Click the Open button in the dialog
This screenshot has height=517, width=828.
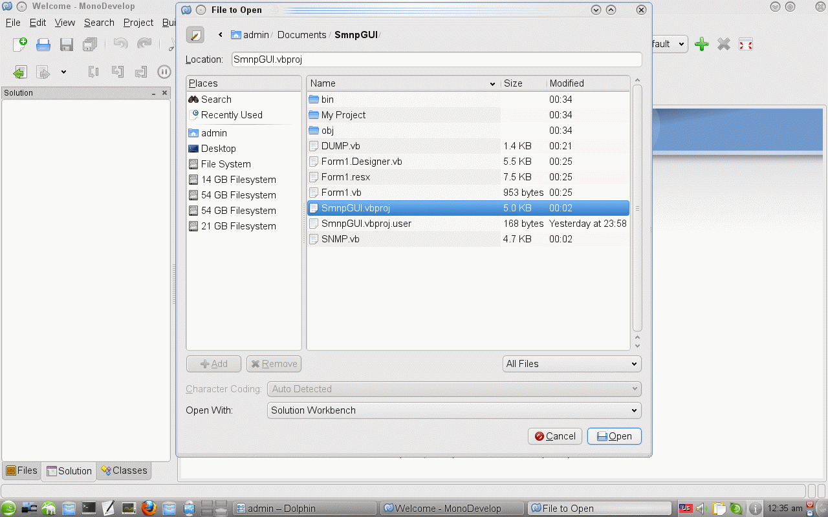point(614,436)
